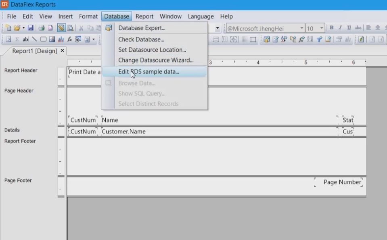The width and height of the screenshot is (387, 240).
Task: Close the Report1 [Design] tab
Action: pyautogui.click(x=62, y=51)
